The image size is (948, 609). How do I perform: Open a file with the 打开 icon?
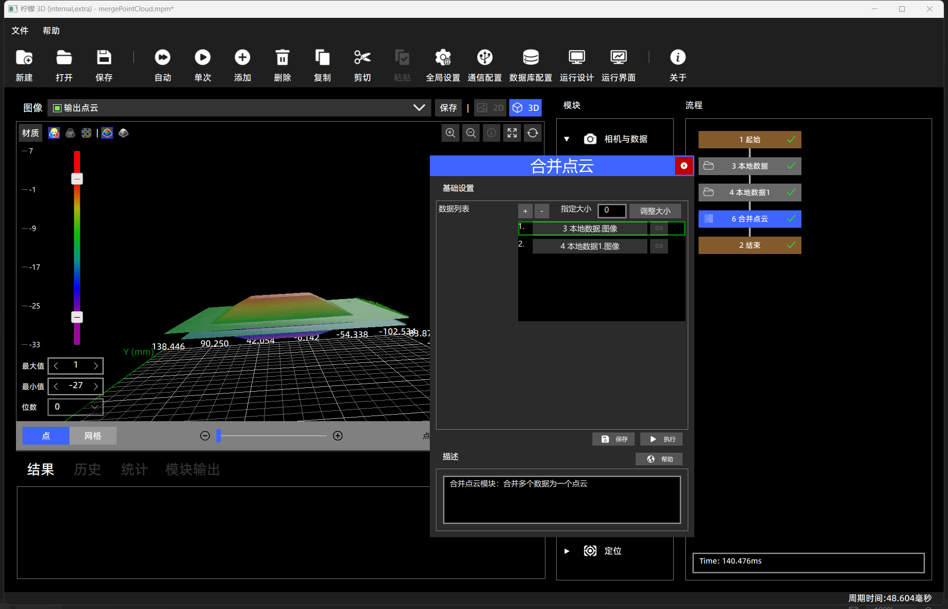tap(64, 65)
